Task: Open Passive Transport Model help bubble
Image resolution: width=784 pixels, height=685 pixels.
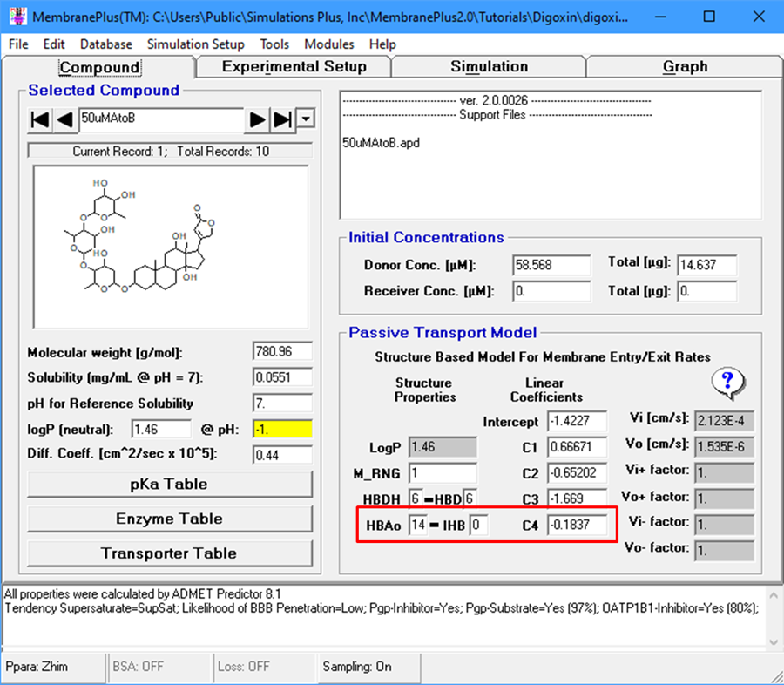Action: coord(728,383)
